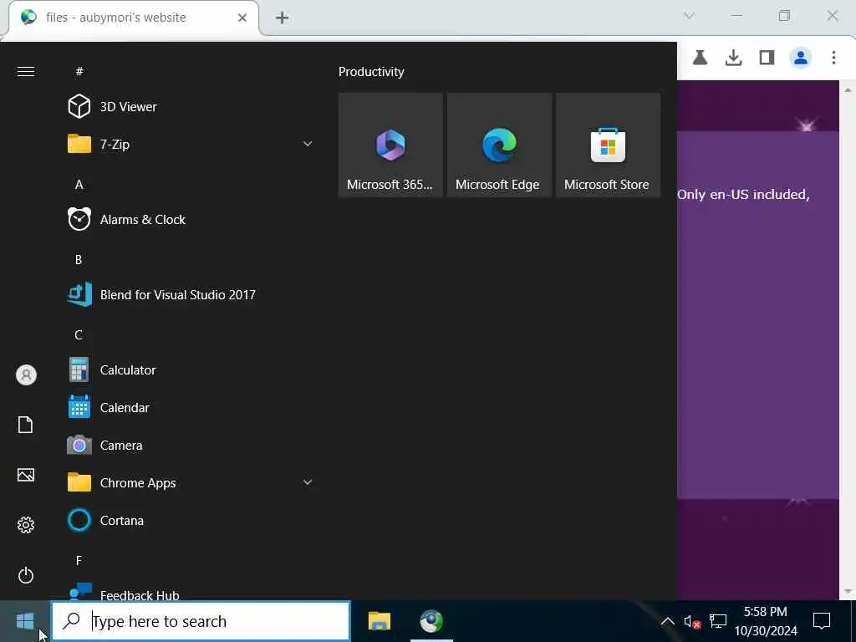Image resolution: width=856 pixels, height=642 pixels.
Task: Click the browser flask labs icon
Action: (x=700, y=58)
